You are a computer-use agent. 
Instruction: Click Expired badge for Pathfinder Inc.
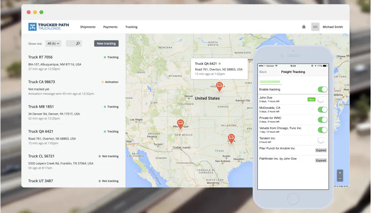321,160
